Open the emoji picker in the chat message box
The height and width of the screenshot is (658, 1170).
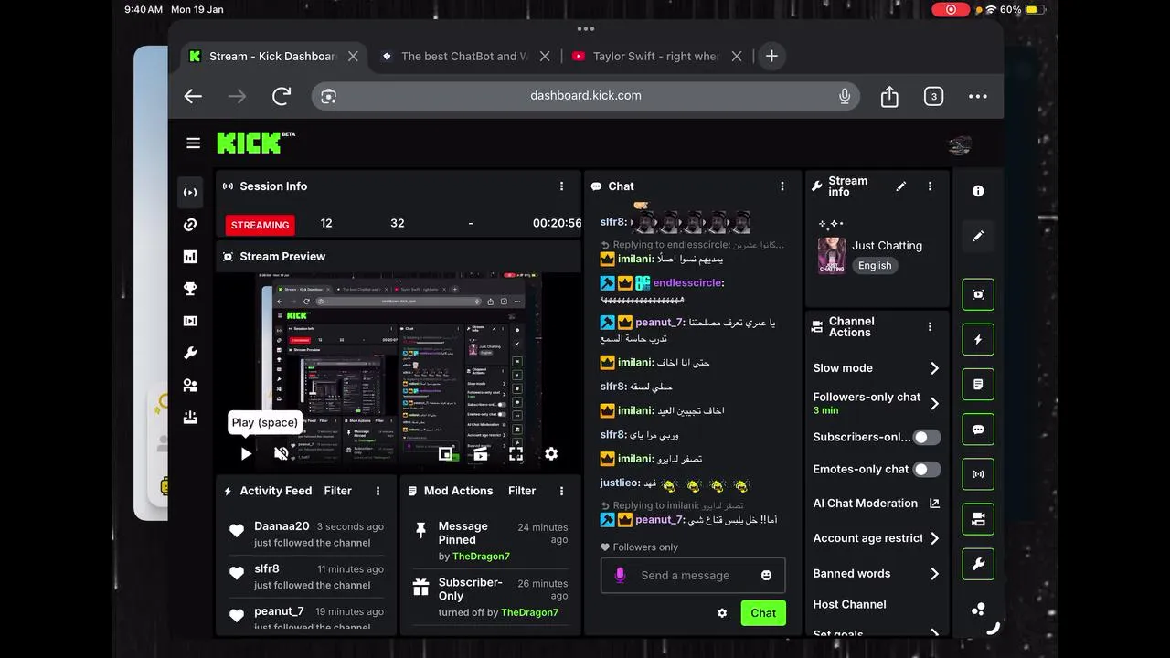(x=766, y=575)
